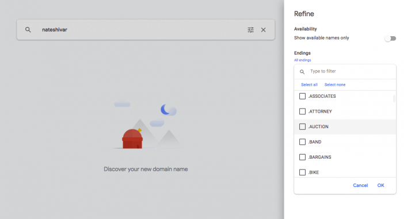This screenshot has width=404, height=219.
Task: Click the .BIKE label text
Action: (x=314, y=172)
